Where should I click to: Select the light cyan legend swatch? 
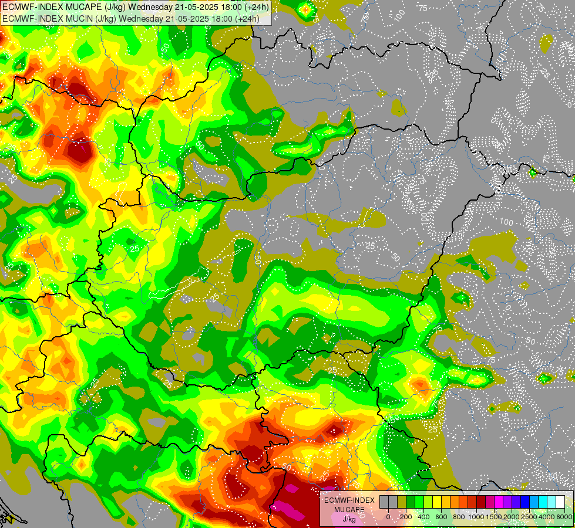click(x=551, y=502)
